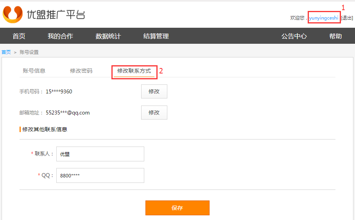Switch to the 账号信息 tab
355x220 pixels.
click(x=34, y=71)
